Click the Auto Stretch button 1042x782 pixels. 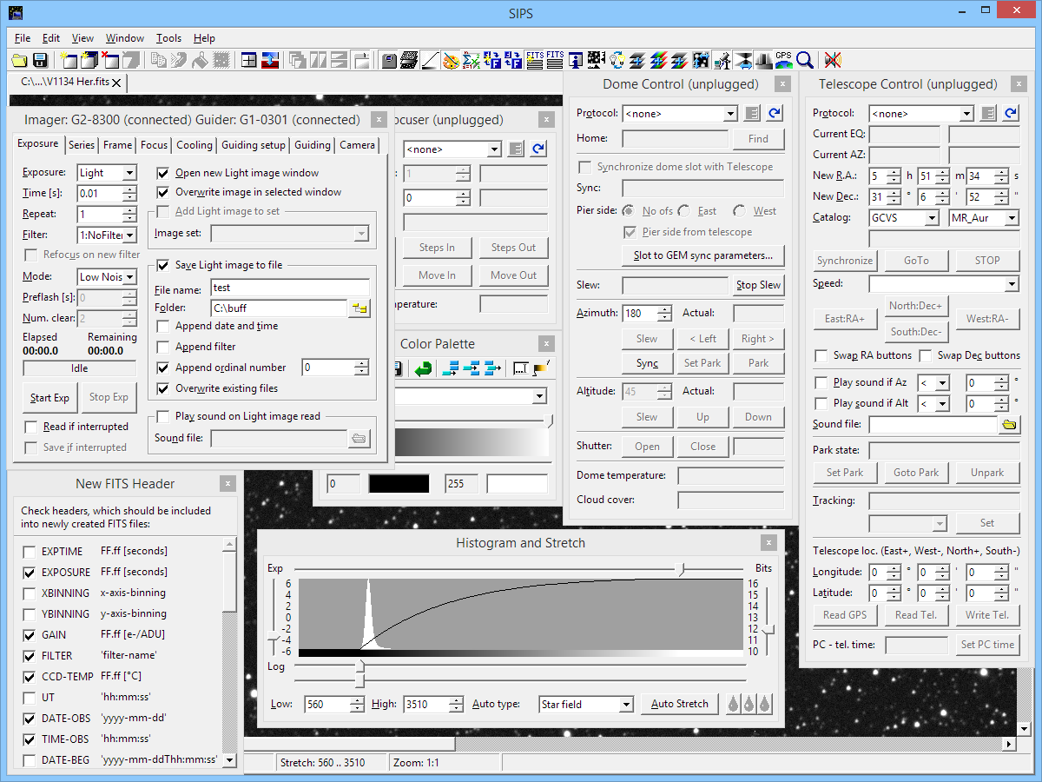(x=679, y=705)
